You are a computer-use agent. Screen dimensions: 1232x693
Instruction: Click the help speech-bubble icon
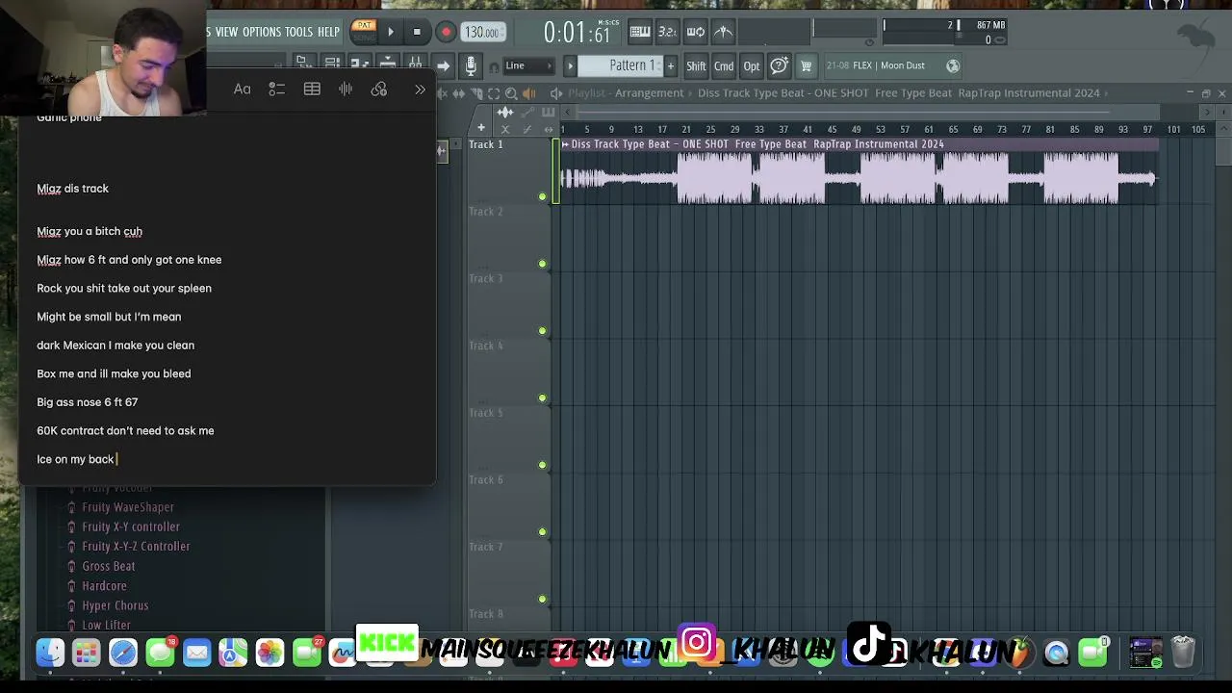(x=780, y=65)
